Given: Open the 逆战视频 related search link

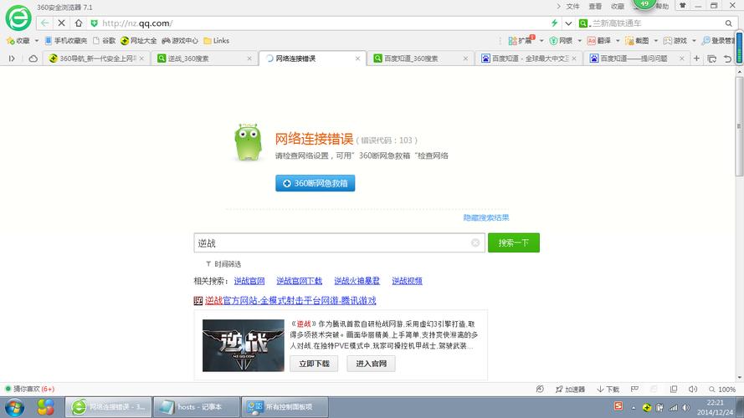Looking at the screenshot, I should 407,281.
